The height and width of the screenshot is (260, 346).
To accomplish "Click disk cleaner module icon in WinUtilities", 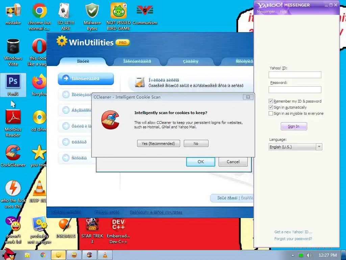I will (x=140, y=82).
